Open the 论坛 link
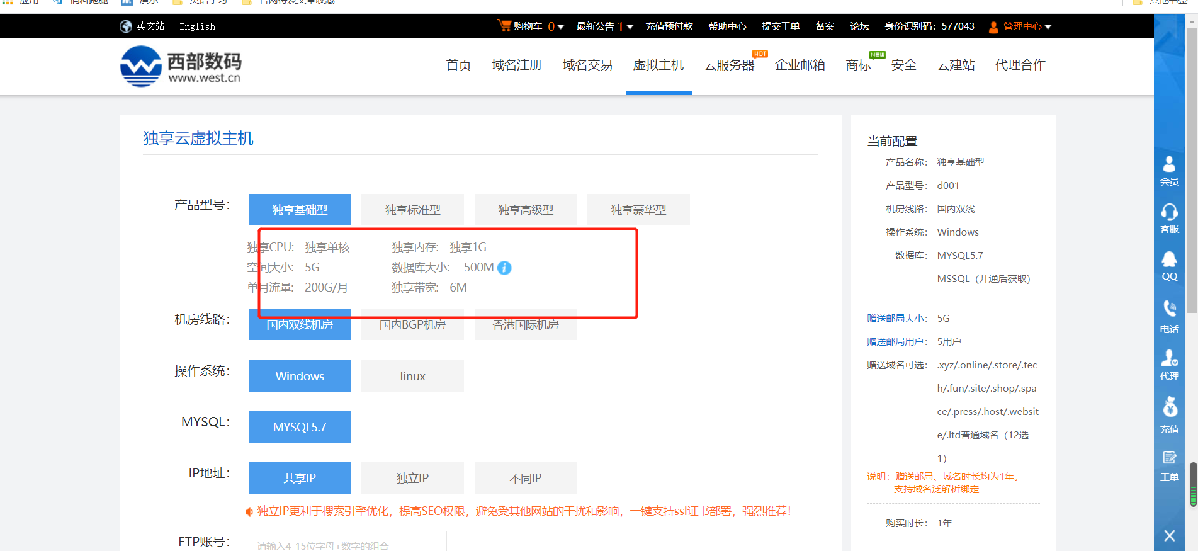 pyautogui.click(x=859, y=26)
